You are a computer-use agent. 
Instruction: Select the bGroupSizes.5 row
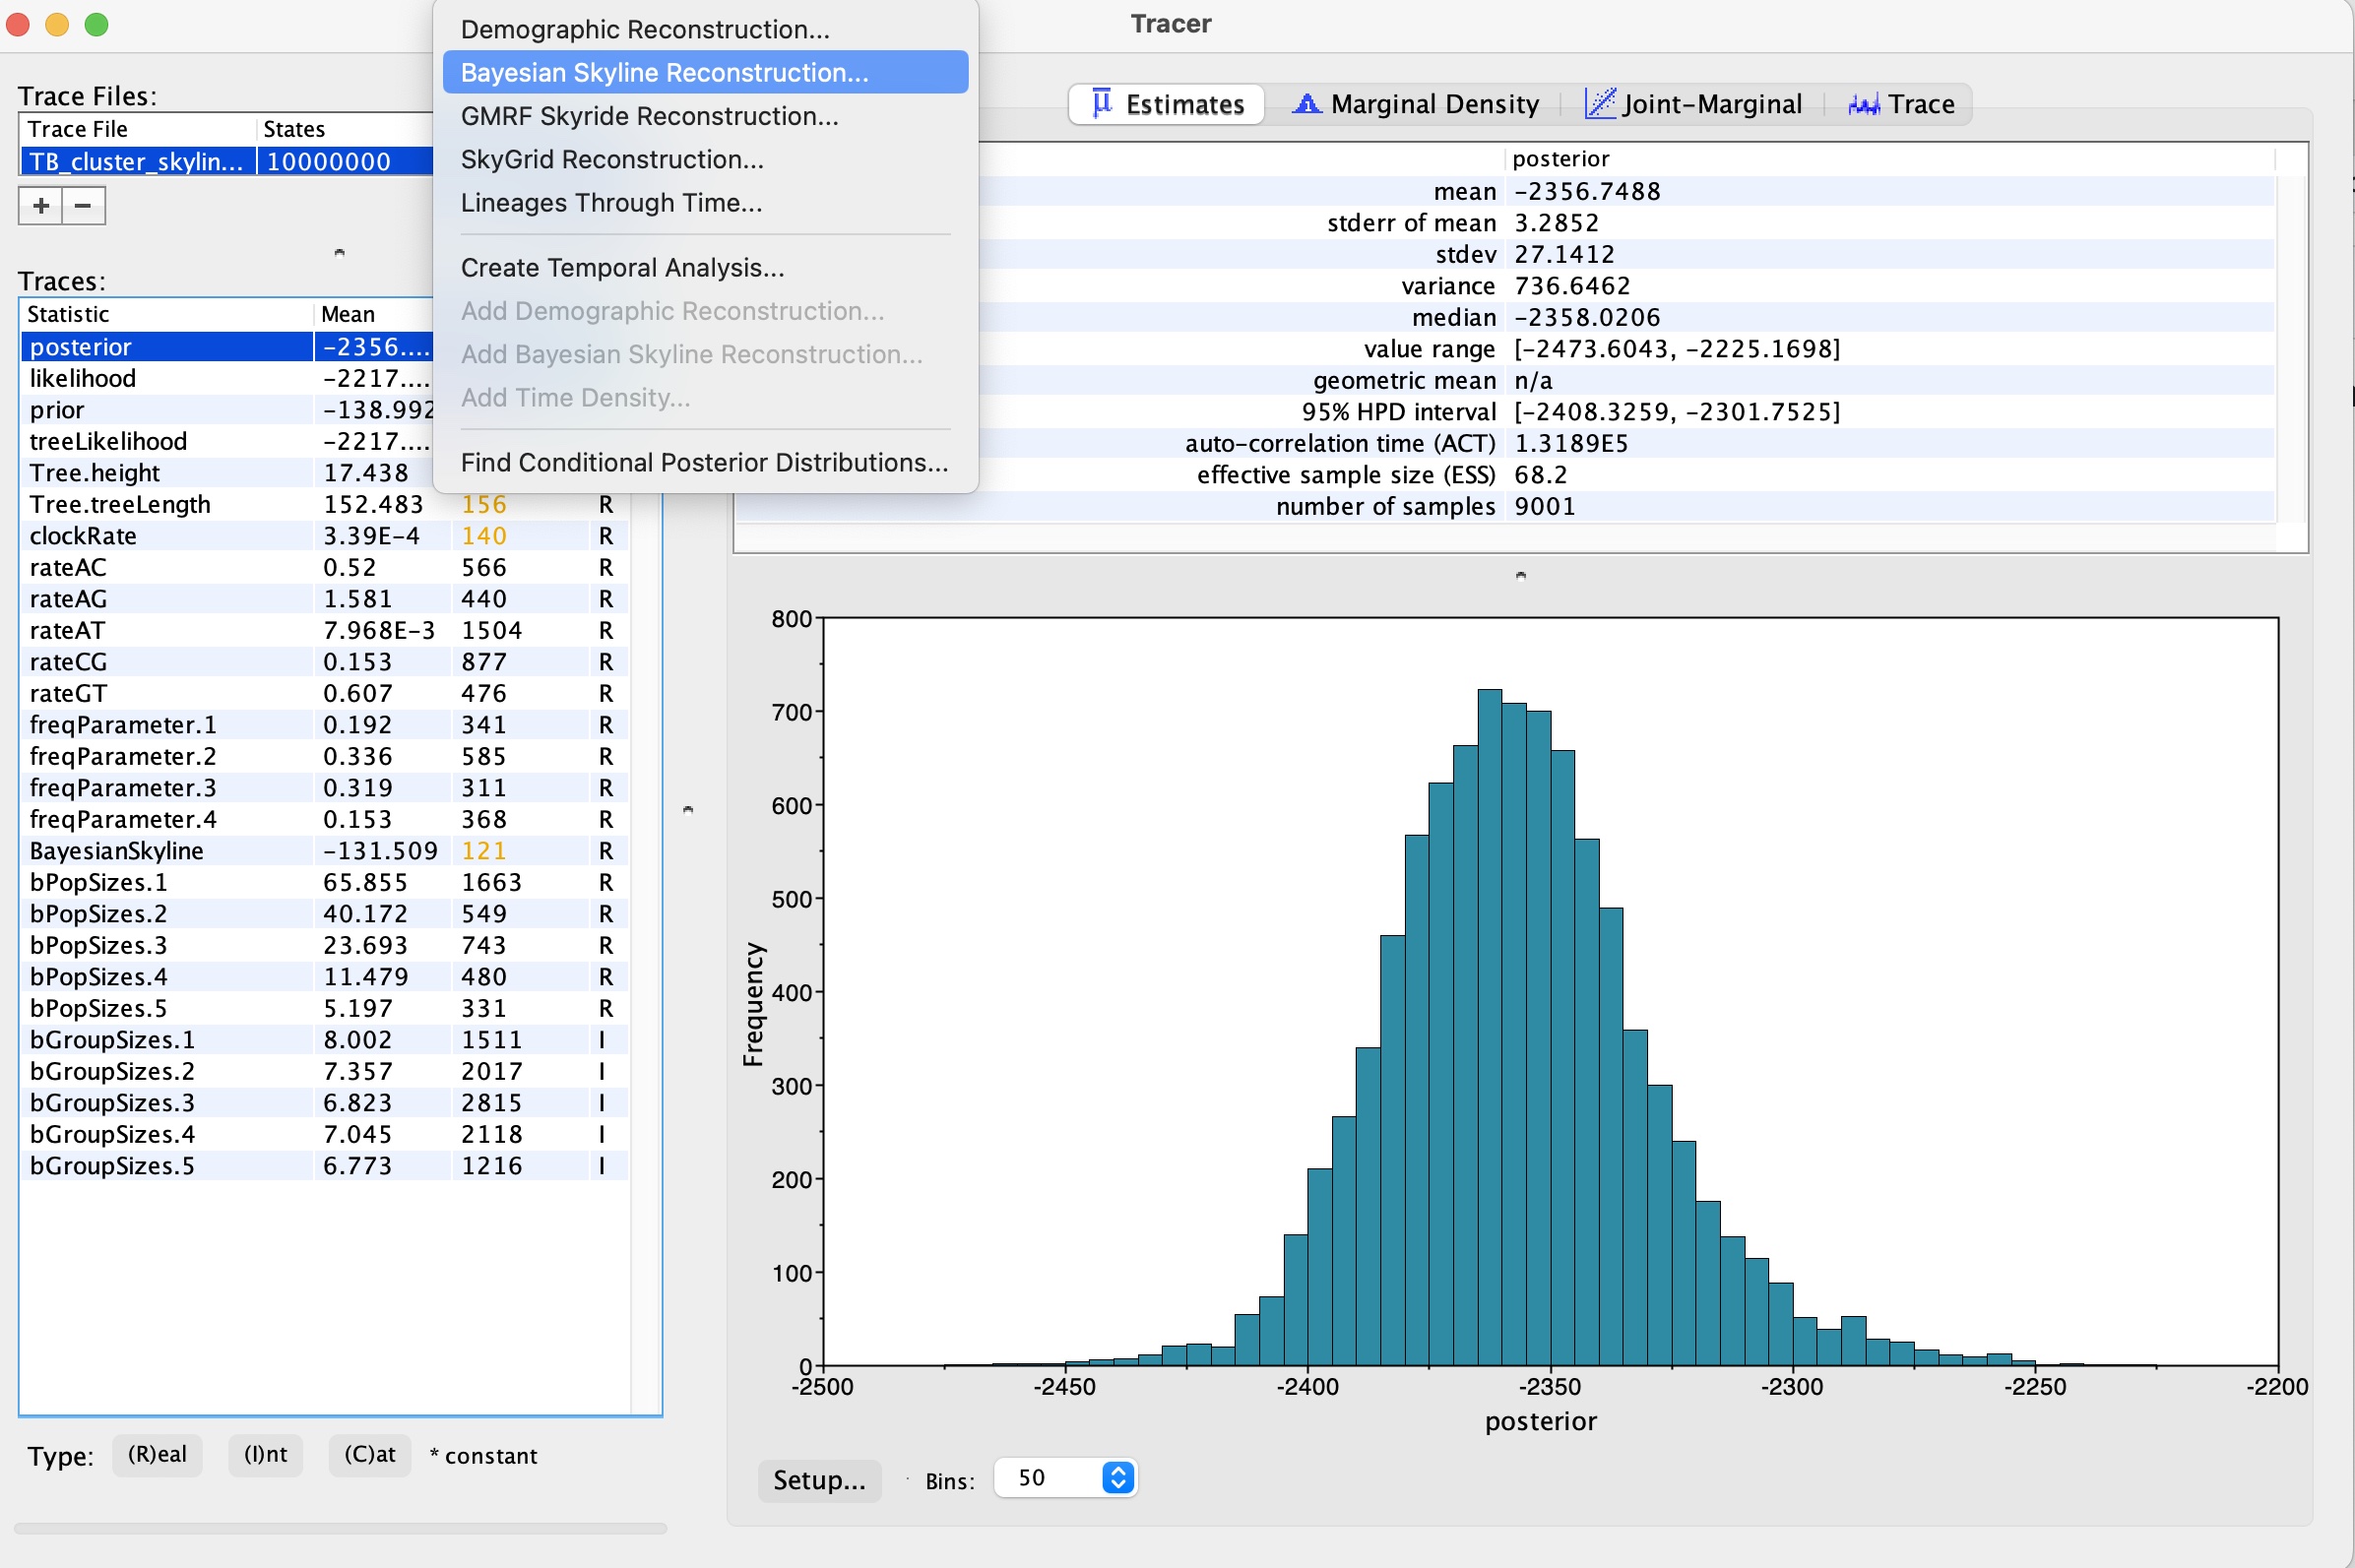click(324, 1165)
